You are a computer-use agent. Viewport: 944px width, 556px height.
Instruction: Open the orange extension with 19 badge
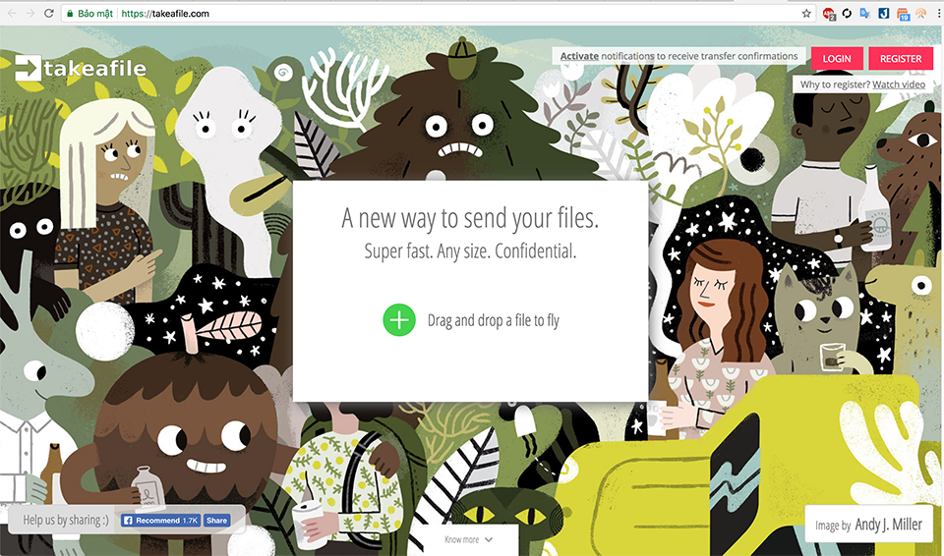tap(903, 14)
